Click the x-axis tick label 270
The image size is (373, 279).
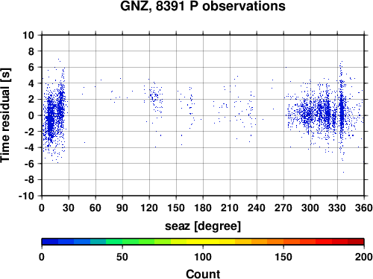click(283, 208)
